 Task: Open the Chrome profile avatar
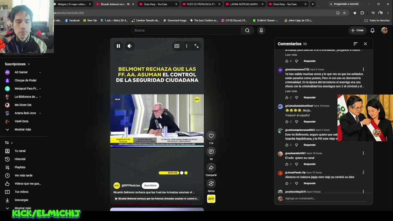[381, 13]
